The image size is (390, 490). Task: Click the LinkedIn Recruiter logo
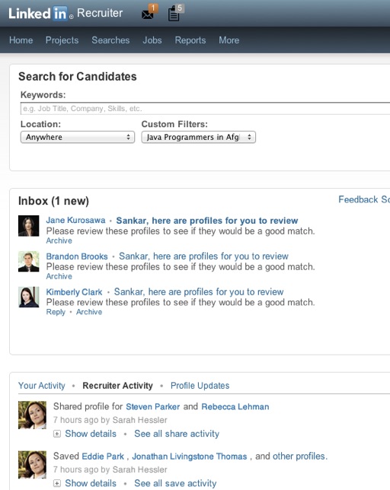click(x=66, y=13)
